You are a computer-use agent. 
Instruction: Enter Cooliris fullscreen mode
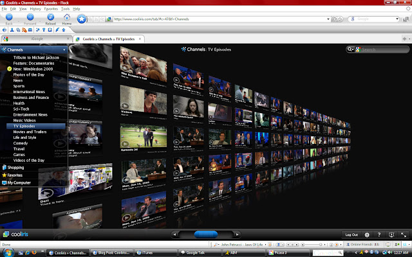click(404, 235)
